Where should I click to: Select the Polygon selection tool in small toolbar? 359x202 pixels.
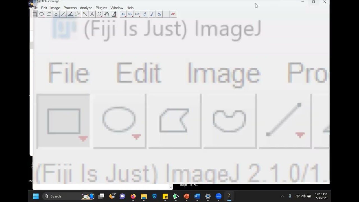[49, 14]
